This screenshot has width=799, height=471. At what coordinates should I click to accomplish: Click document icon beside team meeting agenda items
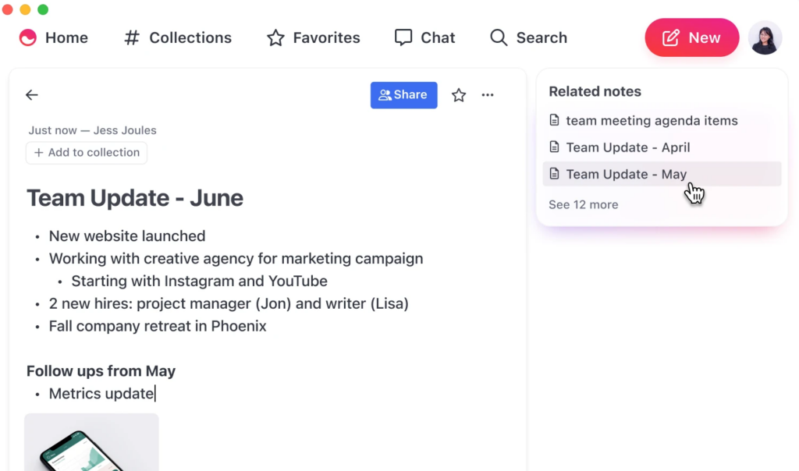[x=555, y=120]
